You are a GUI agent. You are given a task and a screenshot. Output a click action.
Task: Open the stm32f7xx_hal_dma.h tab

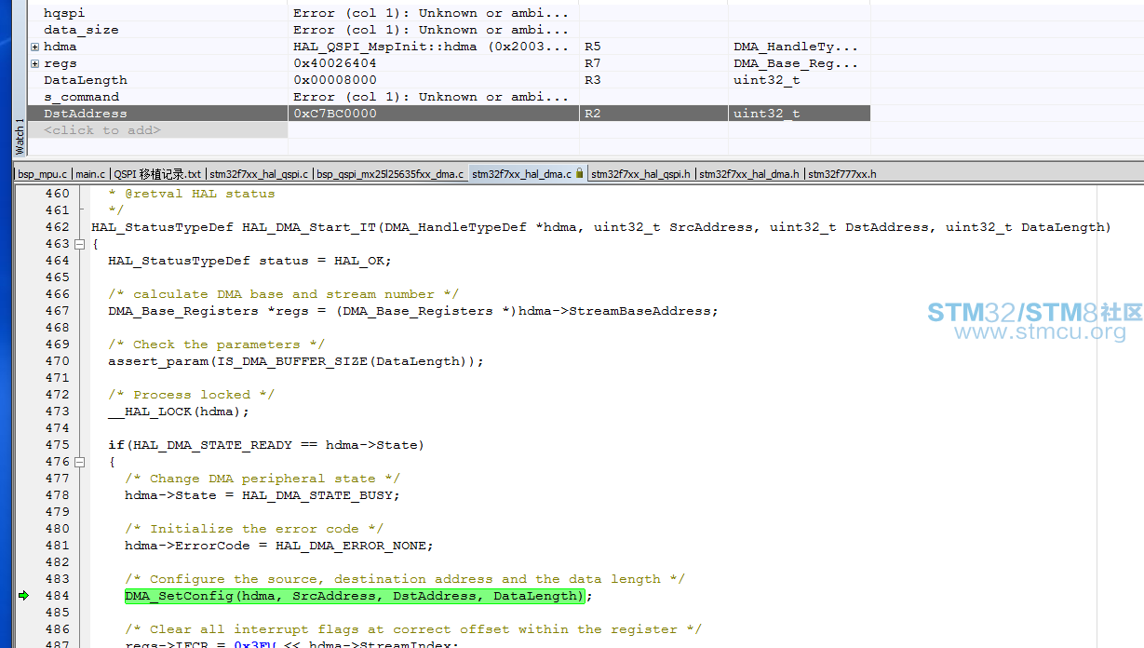pos(749,173)
